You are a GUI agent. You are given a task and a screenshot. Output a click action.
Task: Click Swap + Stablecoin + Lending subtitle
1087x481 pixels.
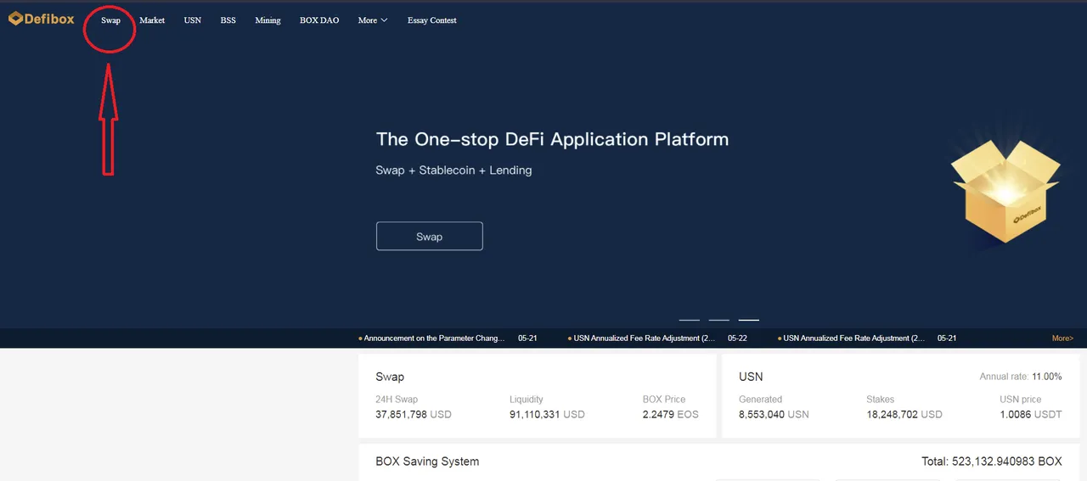(x=453, y=170)
